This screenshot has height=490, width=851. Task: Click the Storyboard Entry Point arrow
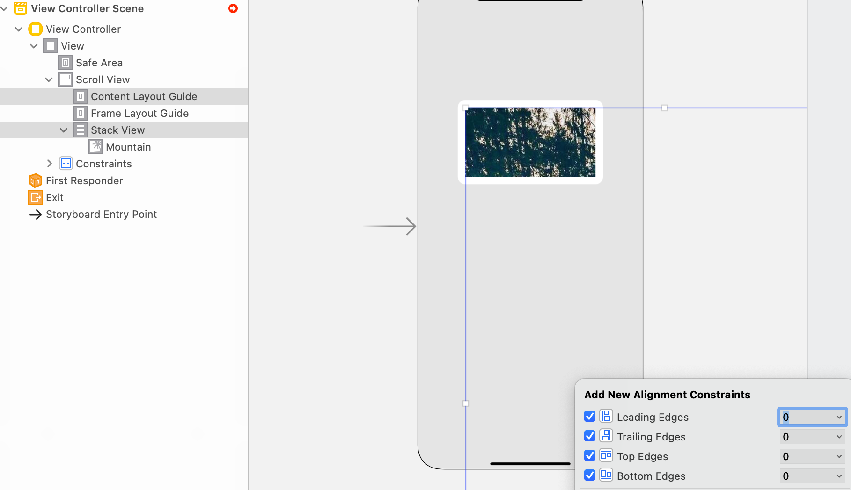click(x=36, y=214)
